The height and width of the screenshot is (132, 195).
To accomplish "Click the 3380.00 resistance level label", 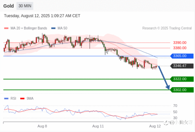I will click(180, 48).
